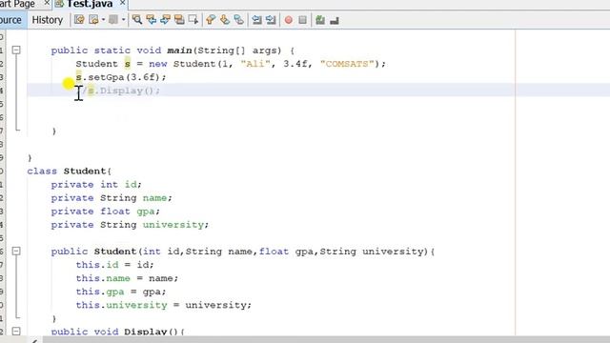610x343 pixels.
Task: Click the "private float gpa;" field
Action: tap(106, 212)
